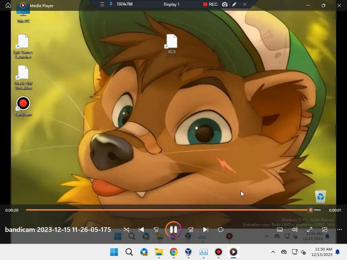Image resolution: width=347 pixels, height=260 pixels.
Task: Close Media Player window
Action: pos(339,5)
